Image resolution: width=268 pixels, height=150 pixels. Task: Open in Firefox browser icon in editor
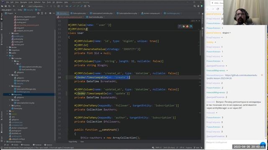(x=187, y=26)
